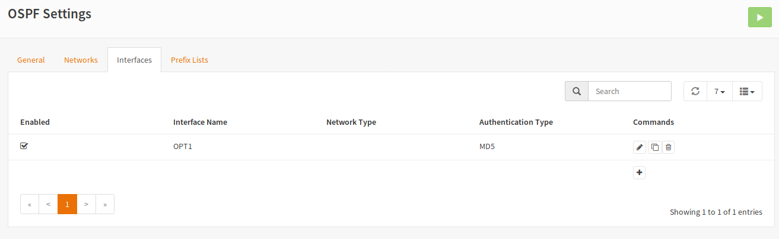779x239 pixels.
Task: Open the rows-per-page dropdown
Action: (720, 91)
